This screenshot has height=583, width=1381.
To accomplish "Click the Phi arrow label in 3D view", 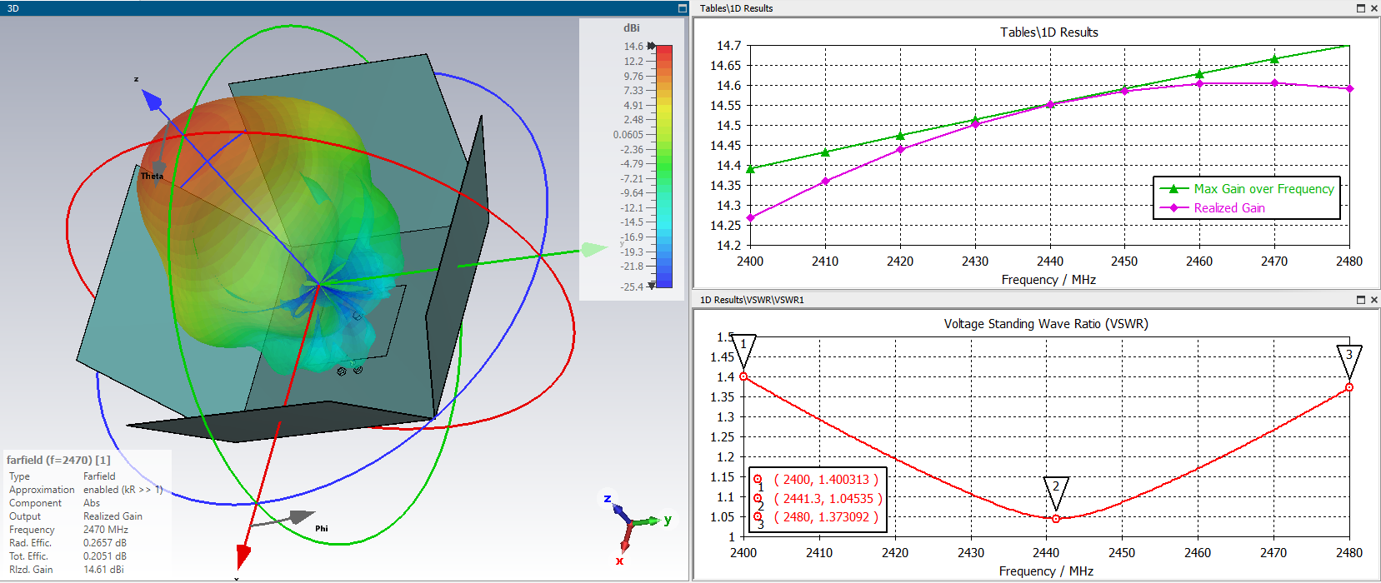I will coord(321,528).
